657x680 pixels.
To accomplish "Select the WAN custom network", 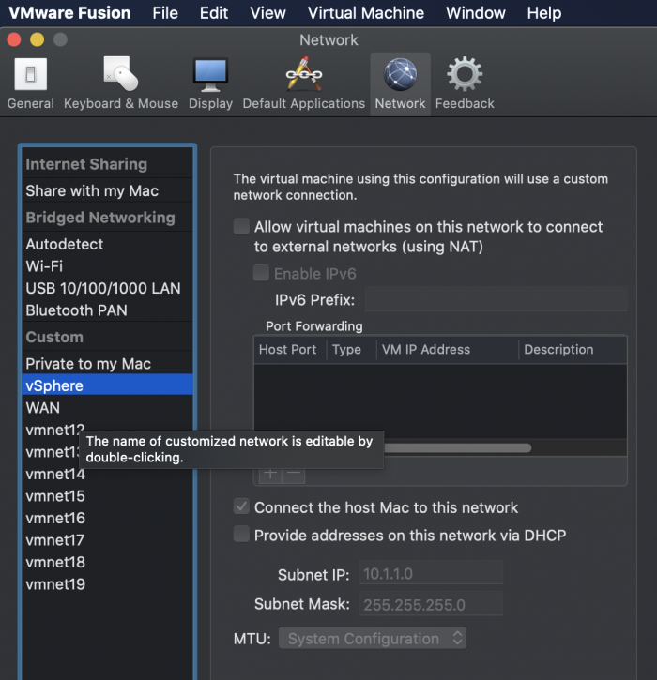I will 107,408.
